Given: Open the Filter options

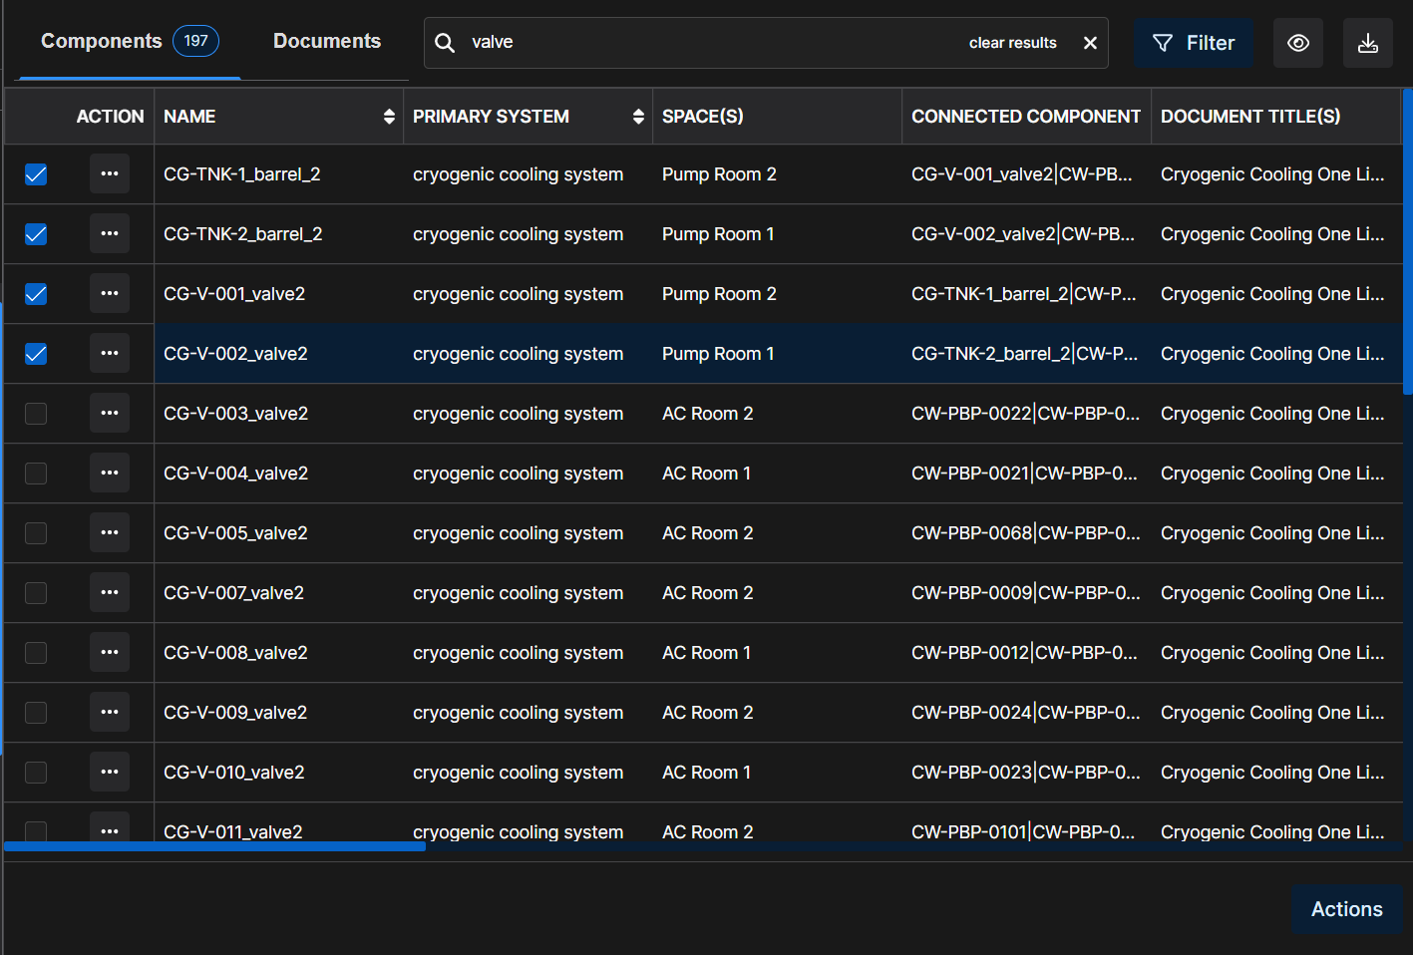Looking at the screenshot, I should pos(1194,43).
